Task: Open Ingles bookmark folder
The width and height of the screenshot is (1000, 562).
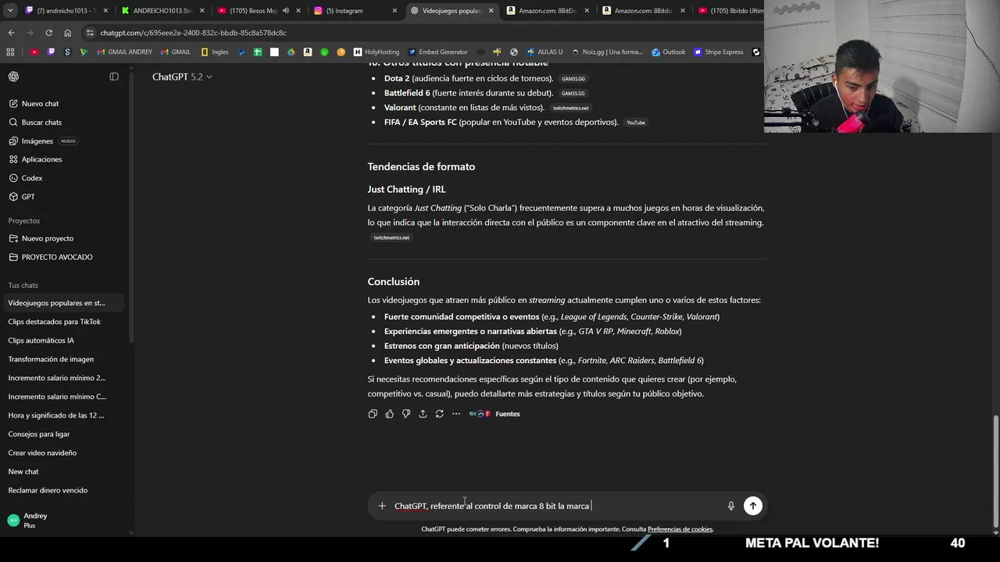Action: [215, 52]
